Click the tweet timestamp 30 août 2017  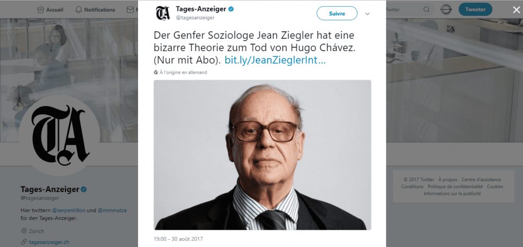[x=178, y=239]
